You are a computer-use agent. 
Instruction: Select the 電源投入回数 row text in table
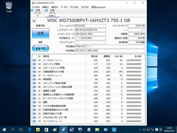[x=49, y=91]
